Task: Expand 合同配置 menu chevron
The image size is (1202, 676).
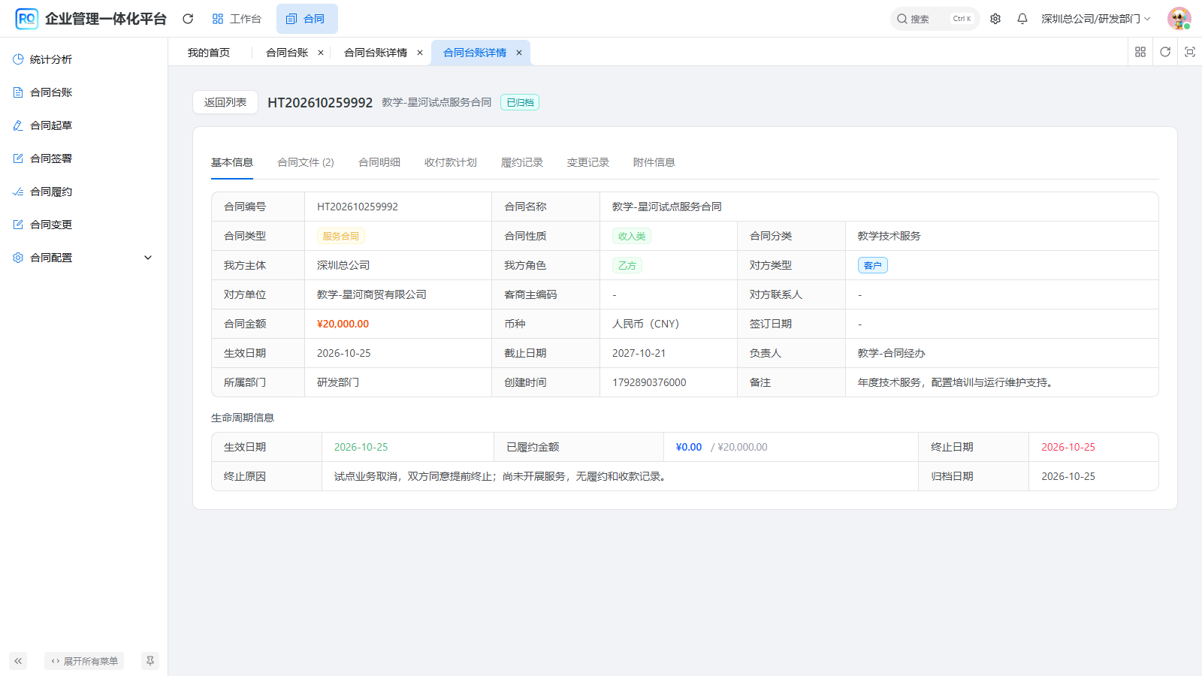Action: 148,258
